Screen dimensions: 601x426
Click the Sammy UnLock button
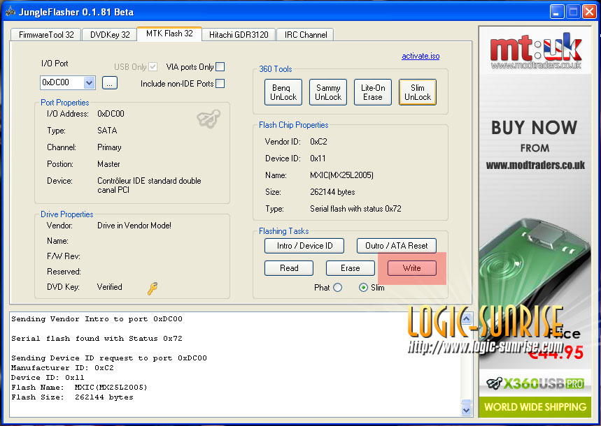pyautogui.click(x=328, y=92)
